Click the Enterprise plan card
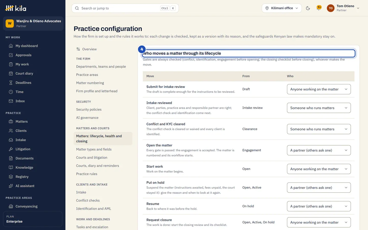The width and height of the screenshot is (368, 230). (x=33, y=219)
